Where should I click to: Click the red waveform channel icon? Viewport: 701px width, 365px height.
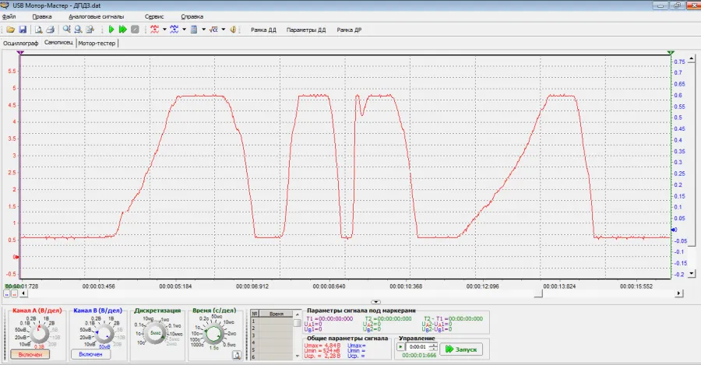coord(154,30)
